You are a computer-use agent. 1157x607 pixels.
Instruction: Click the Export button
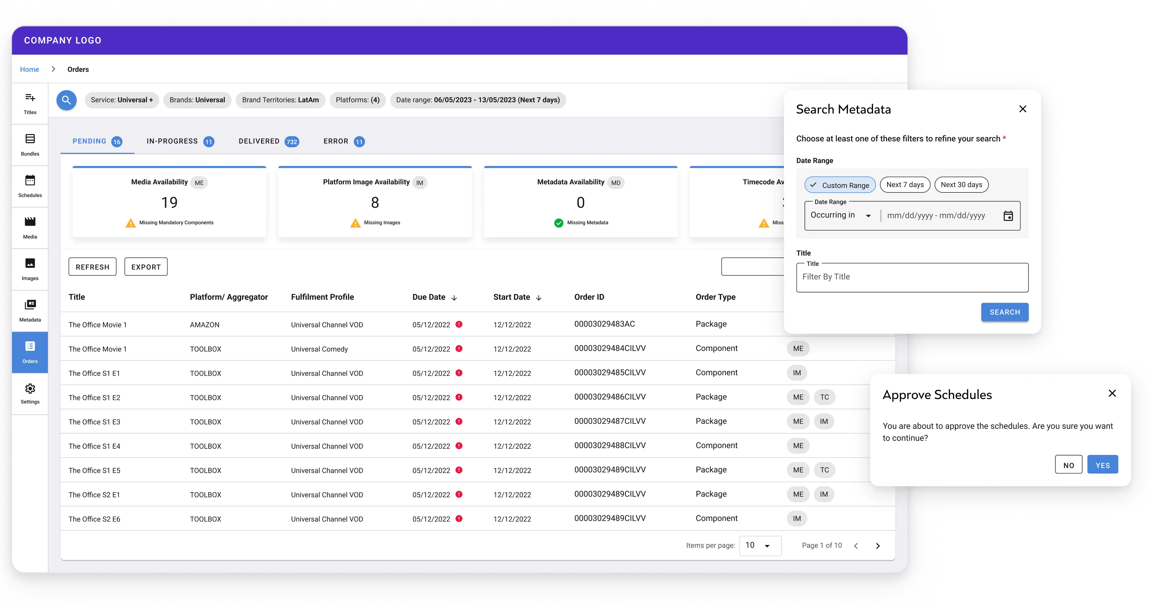coord(146,266)
